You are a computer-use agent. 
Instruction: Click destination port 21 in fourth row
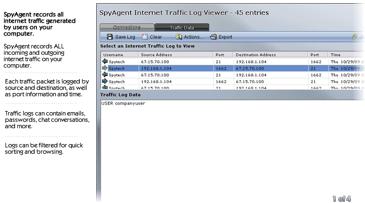[313, 82]
